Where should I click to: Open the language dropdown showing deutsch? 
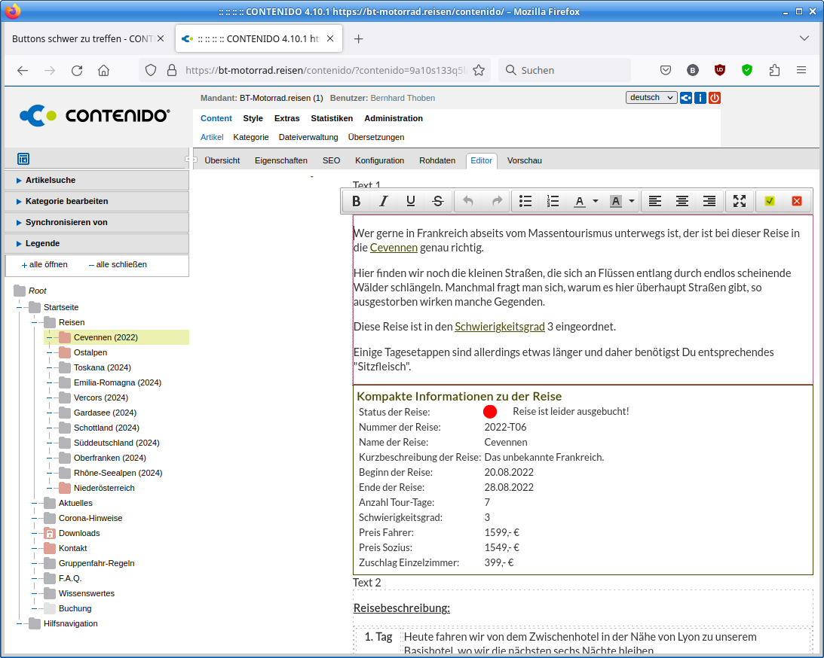[651, 98]
